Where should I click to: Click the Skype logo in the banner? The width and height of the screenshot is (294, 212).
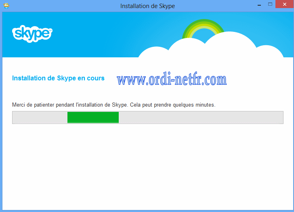pyautogui.click(x=32, y=34)
